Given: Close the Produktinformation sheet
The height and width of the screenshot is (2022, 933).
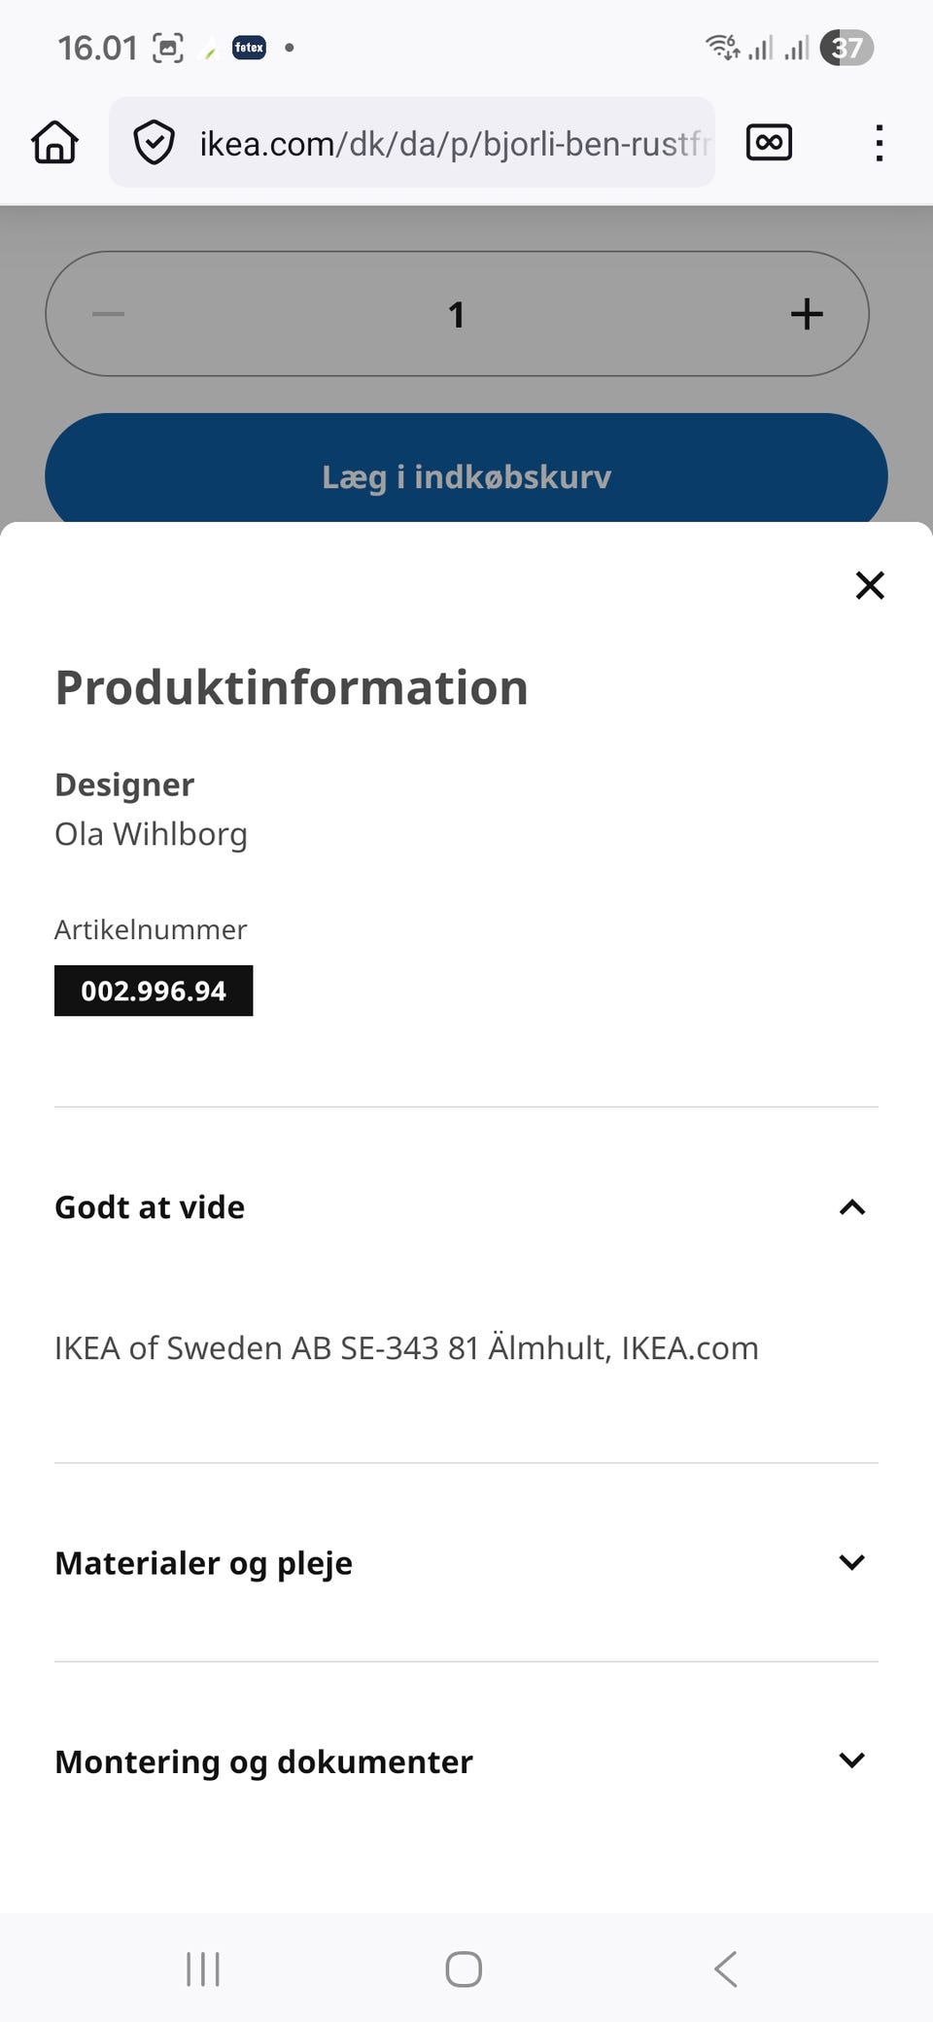Looking at the screenshot, I should point(870,585).
